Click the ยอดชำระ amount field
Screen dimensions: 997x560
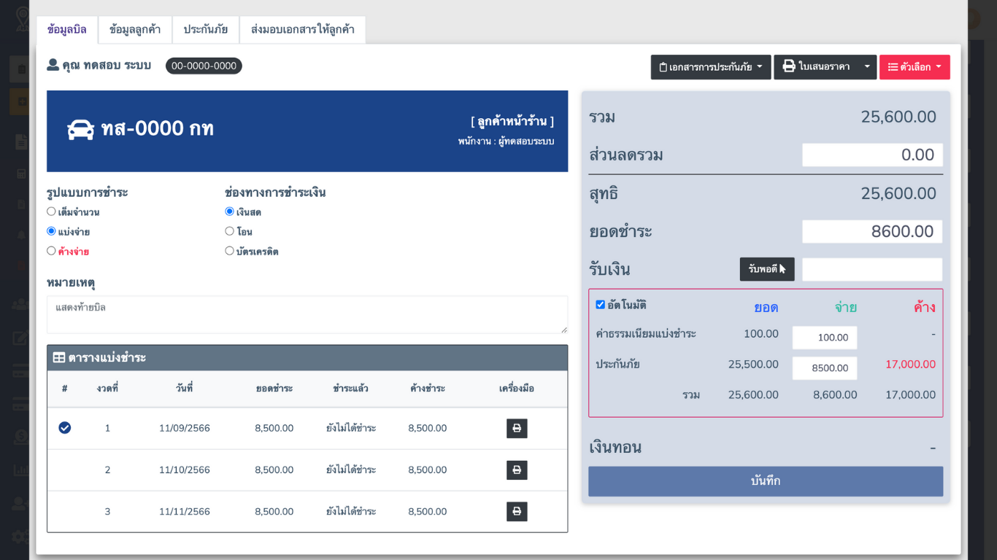[x=872, y=232]
